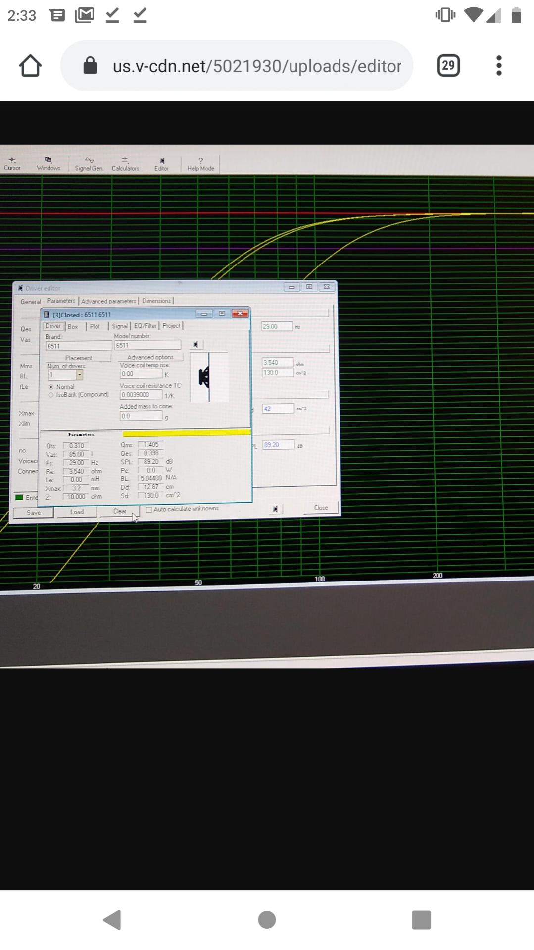This screenshot has width=534, height=950.
Task: Open the Windows toolbar button
Action: [x=49, y=164]
